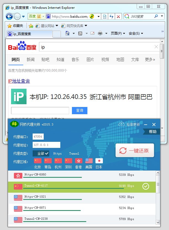The image size is (169, 230).
Task: Open the 页面(P) menu
Action: (x=118, y=33)
